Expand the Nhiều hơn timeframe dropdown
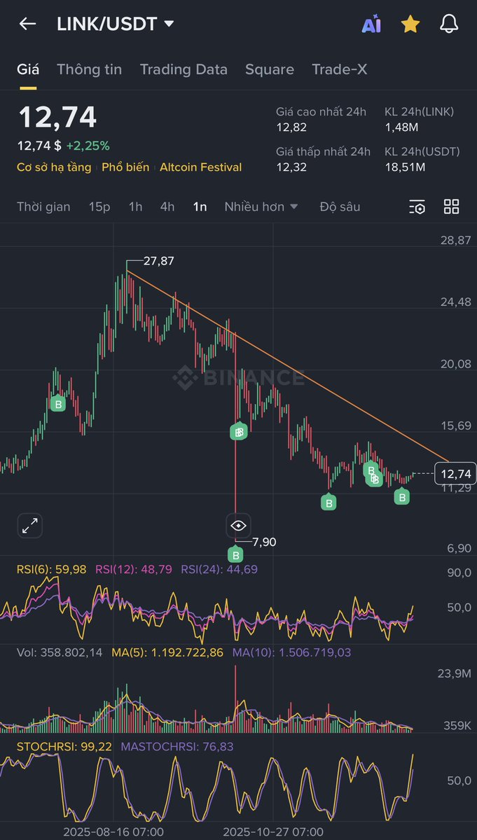This screenshot has width=477, height=840. 261,206
